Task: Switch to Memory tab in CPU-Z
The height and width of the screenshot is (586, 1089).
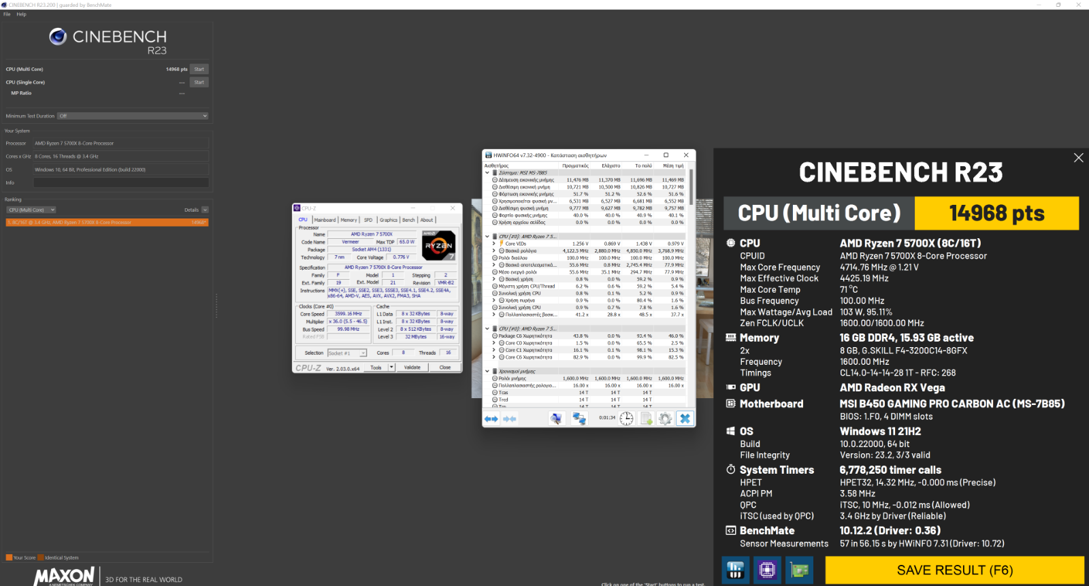Action: (x=349, y=220)
